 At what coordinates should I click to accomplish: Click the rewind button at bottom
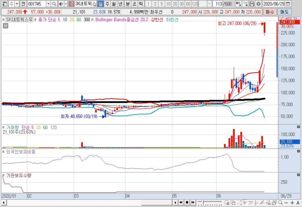tap(181, 203)
